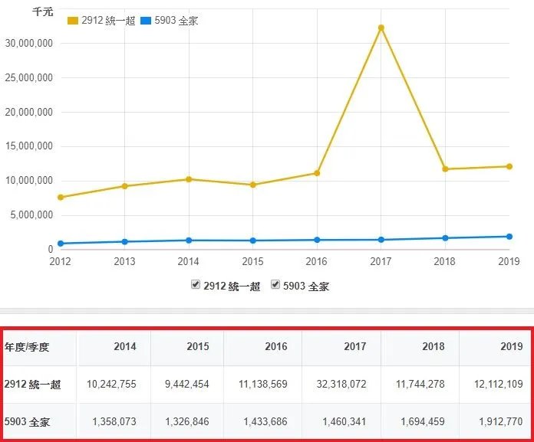Select cell value 1,460,341

pyautogui.click(x=344, y=421)
